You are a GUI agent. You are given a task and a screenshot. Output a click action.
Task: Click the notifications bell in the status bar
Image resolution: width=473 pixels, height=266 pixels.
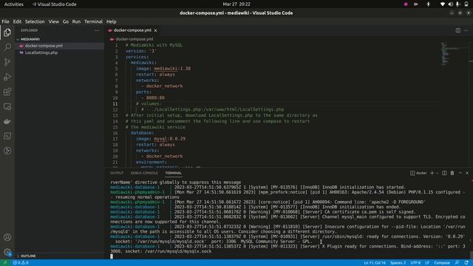click(x=466, y=263)
